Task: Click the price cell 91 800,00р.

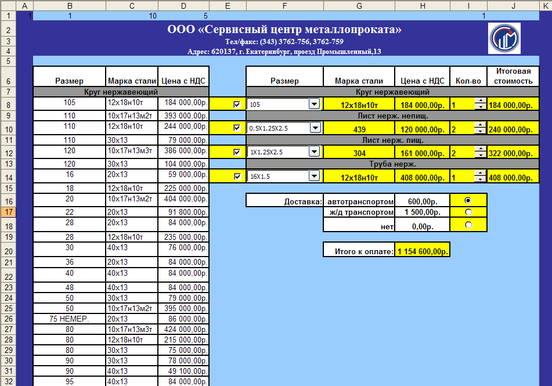Action: [183, 212]
